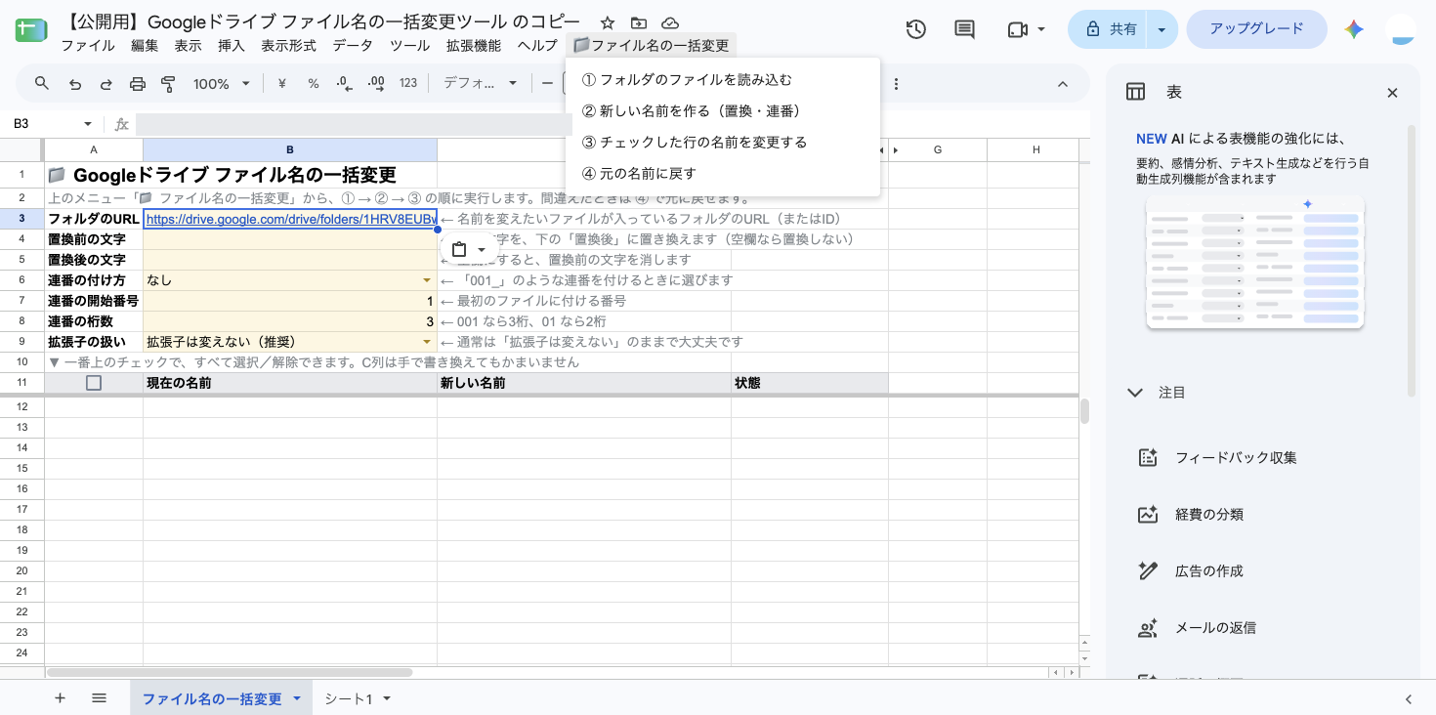Open the all sheets list icon
This screenshot has width=1436, height=715.
coord(99,698)
